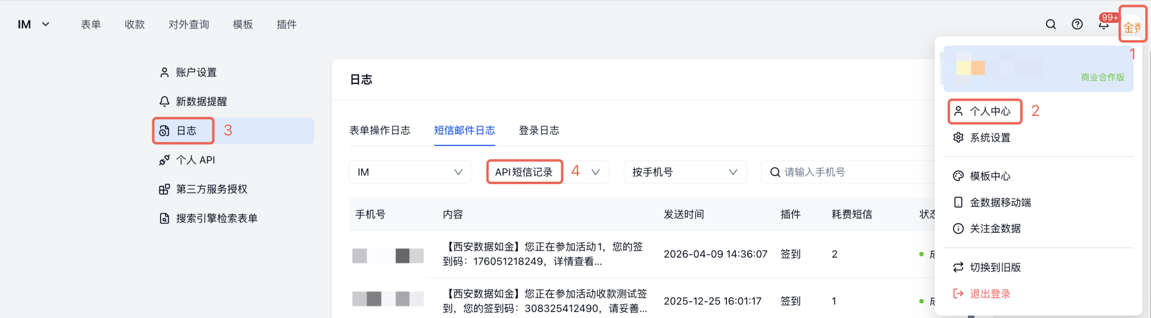Image resolution: width=1151 pixels, height=318 pixels.
Task: Click the timestamp 2025-12-25 16:01:17
Action: [712, 301]
